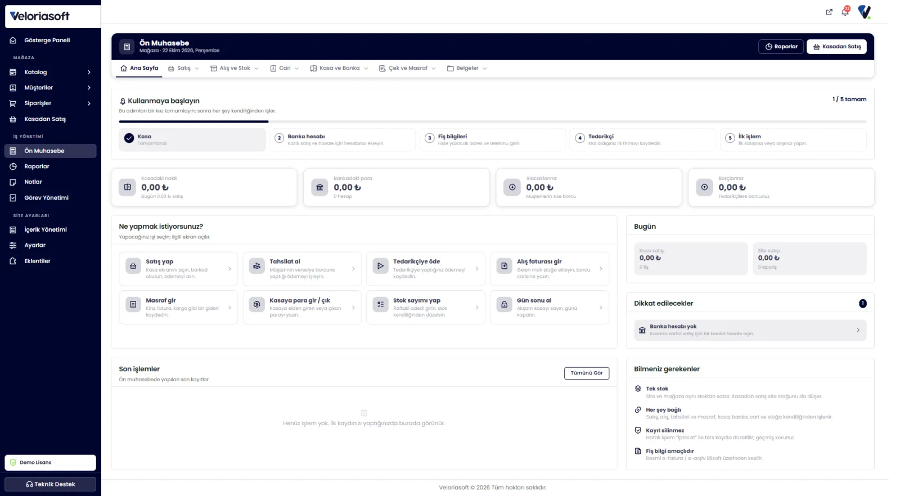Select the completed Kasa step
Image resolution: width=900 pixels, height=496 pixels.
(x=192, y=140)
